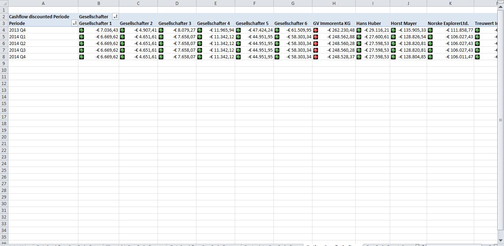Select the 'Cashflow discounted Periode' cell
The width and height of the screenshot is (504, 246).
[43, 17]
